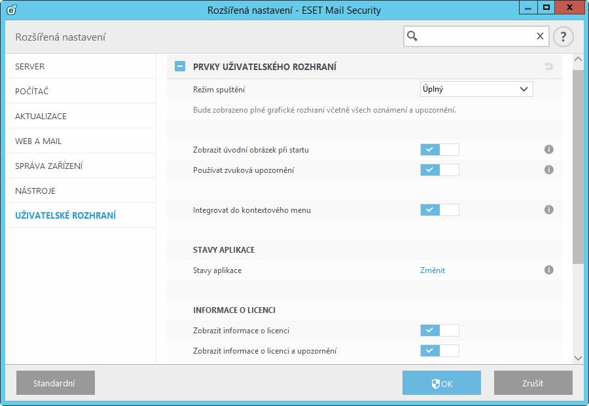Image resolution: width=589 pixels, height=406 pixels.
Task: Click the ESET logo in title bar
Action: [12, 10]
